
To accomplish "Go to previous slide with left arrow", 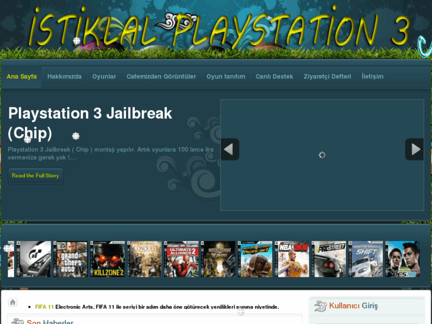I will [230, 149].
